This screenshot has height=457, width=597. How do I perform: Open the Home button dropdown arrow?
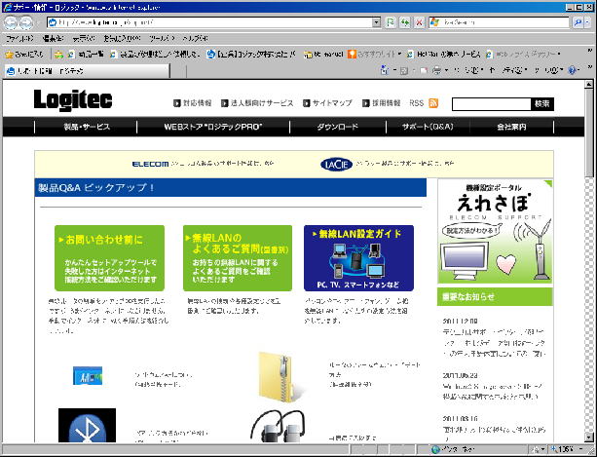(394, 70)
